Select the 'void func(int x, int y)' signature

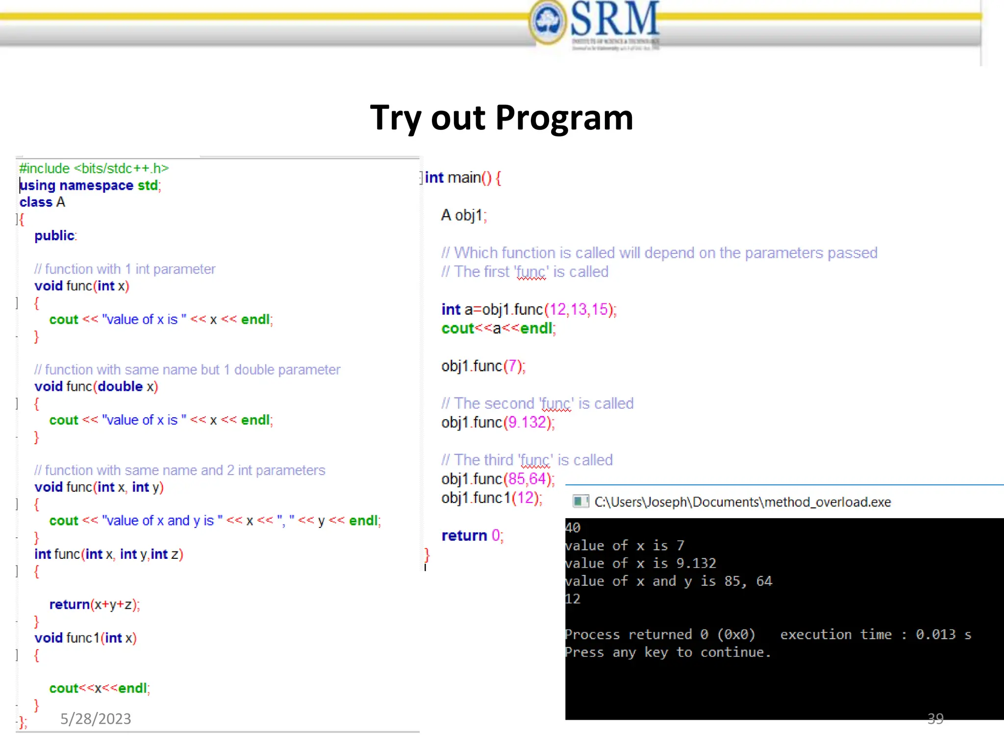(99, 487)
